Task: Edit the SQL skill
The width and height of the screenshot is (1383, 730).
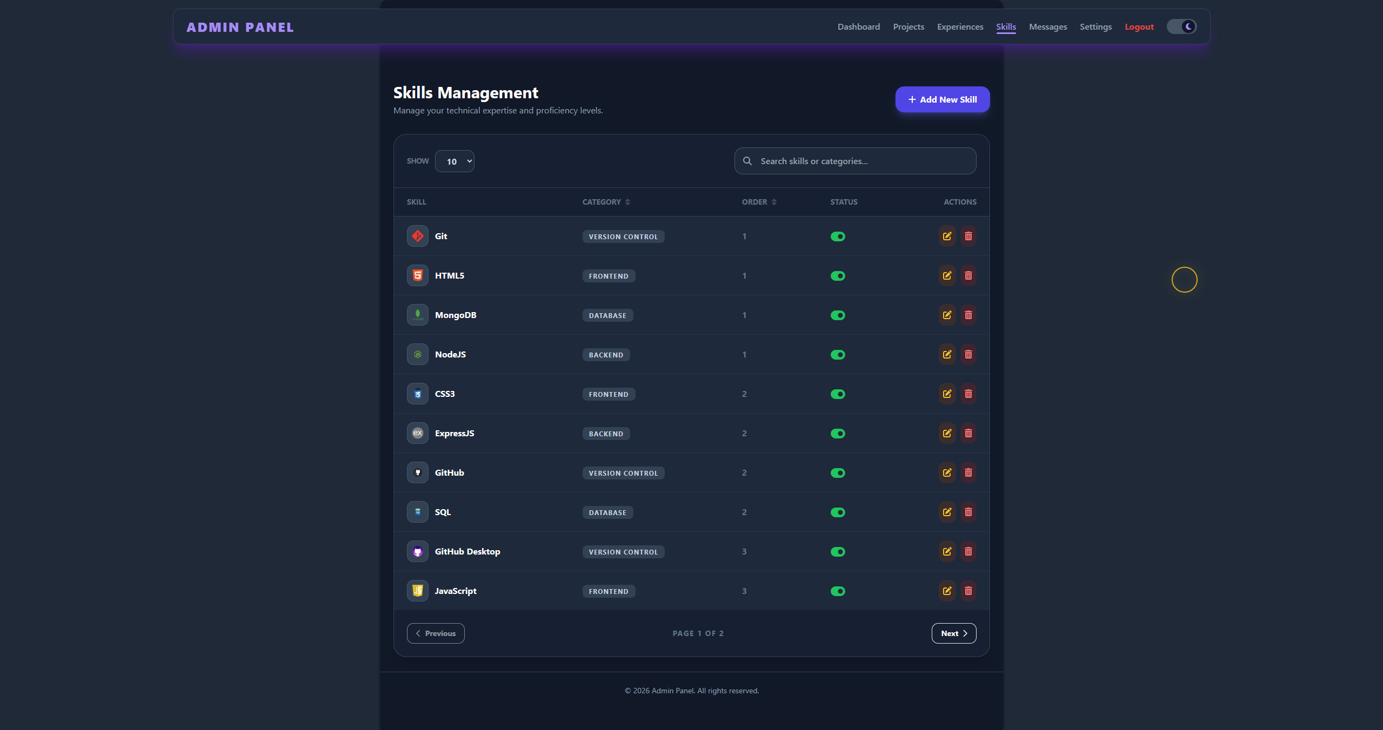Action: point(947,512)
